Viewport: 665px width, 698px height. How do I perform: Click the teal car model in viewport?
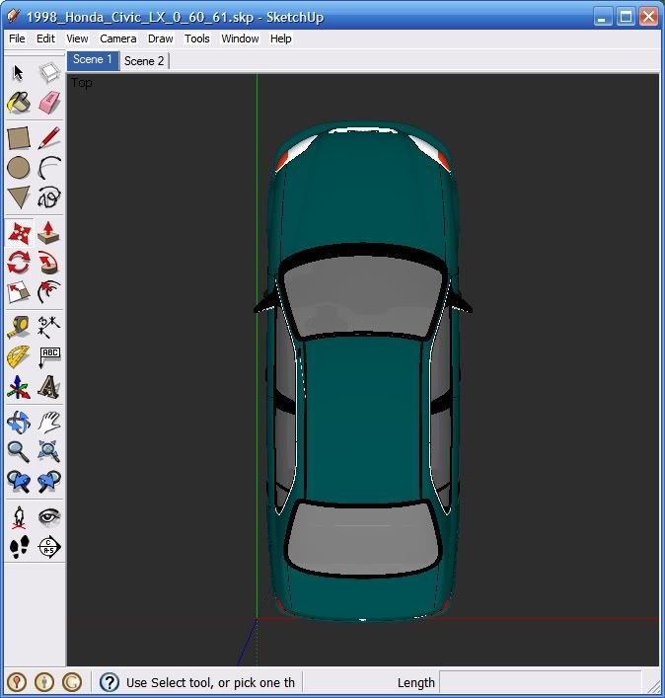click(362, 370)
